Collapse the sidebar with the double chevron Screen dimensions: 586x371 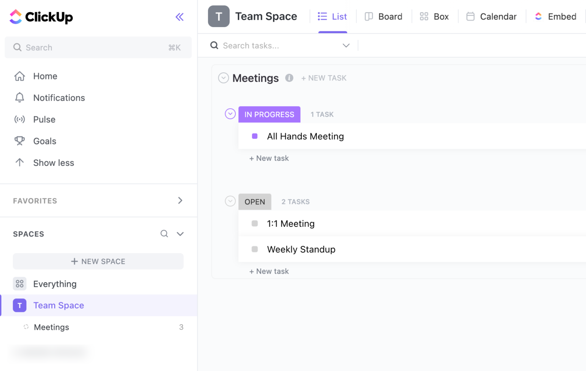click(x=179, y=17)
